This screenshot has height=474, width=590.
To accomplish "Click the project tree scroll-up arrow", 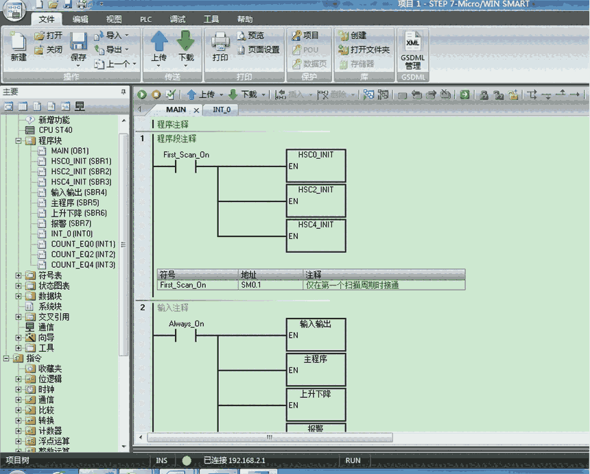I will [x=124, y=121].
